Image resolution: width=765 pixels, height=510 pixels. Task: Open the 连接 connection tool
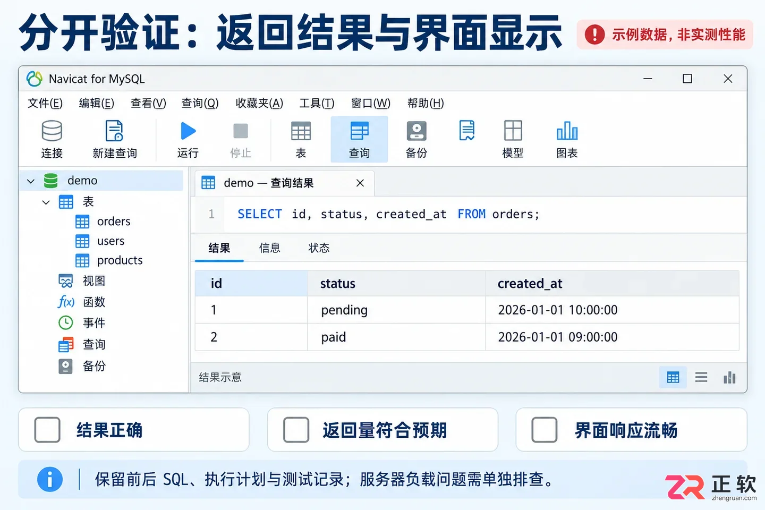52,139
